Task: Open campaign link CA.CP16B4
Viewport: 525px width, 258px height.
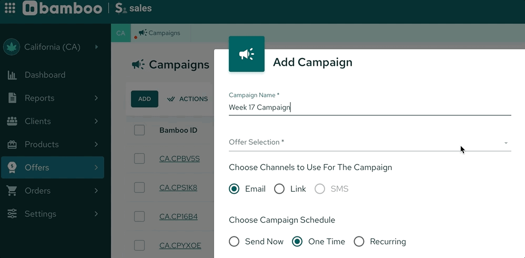Action: click(178, 217)
